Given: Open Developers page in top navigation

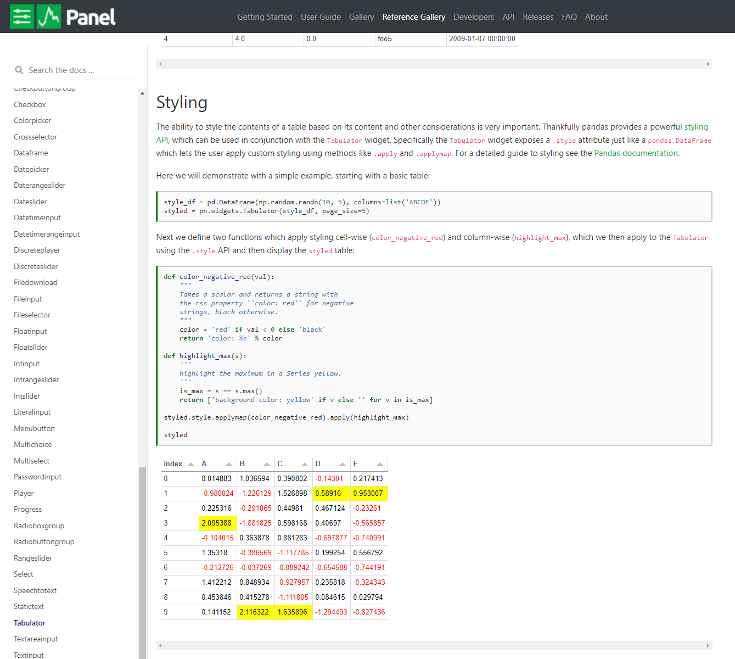Looking at the screenshot, I should (x=474, y=17).
